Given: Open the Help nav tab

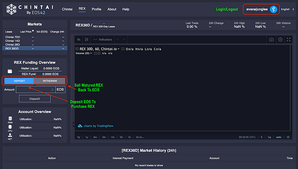Looking at the screenshot, I should tap(126, 9).
